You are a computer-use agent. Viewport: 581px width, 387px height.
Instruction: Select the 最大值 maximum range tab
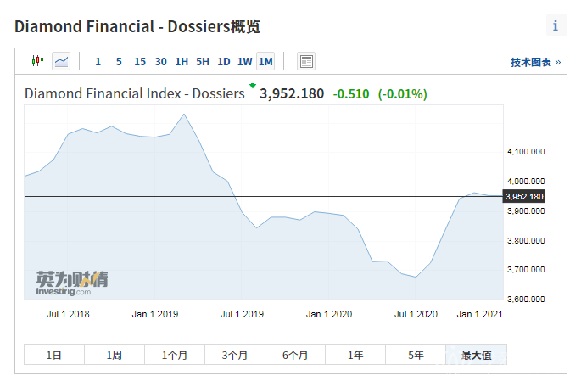click(476, 355)
